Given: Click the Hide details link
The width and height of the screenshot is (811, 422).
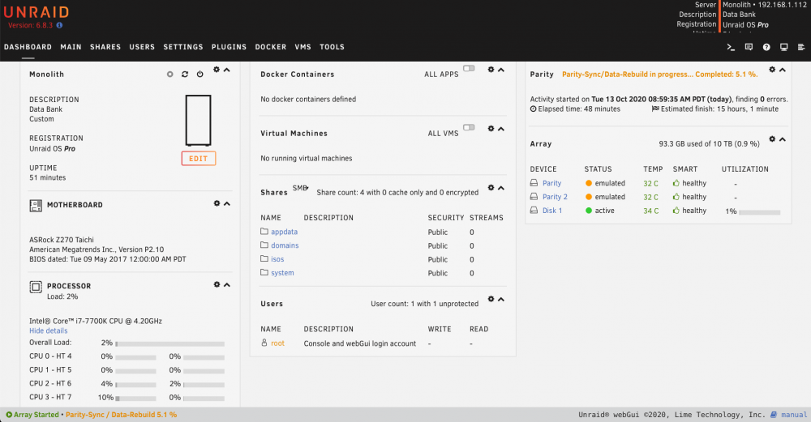Looking at the screenshot, I should (49, 330).
